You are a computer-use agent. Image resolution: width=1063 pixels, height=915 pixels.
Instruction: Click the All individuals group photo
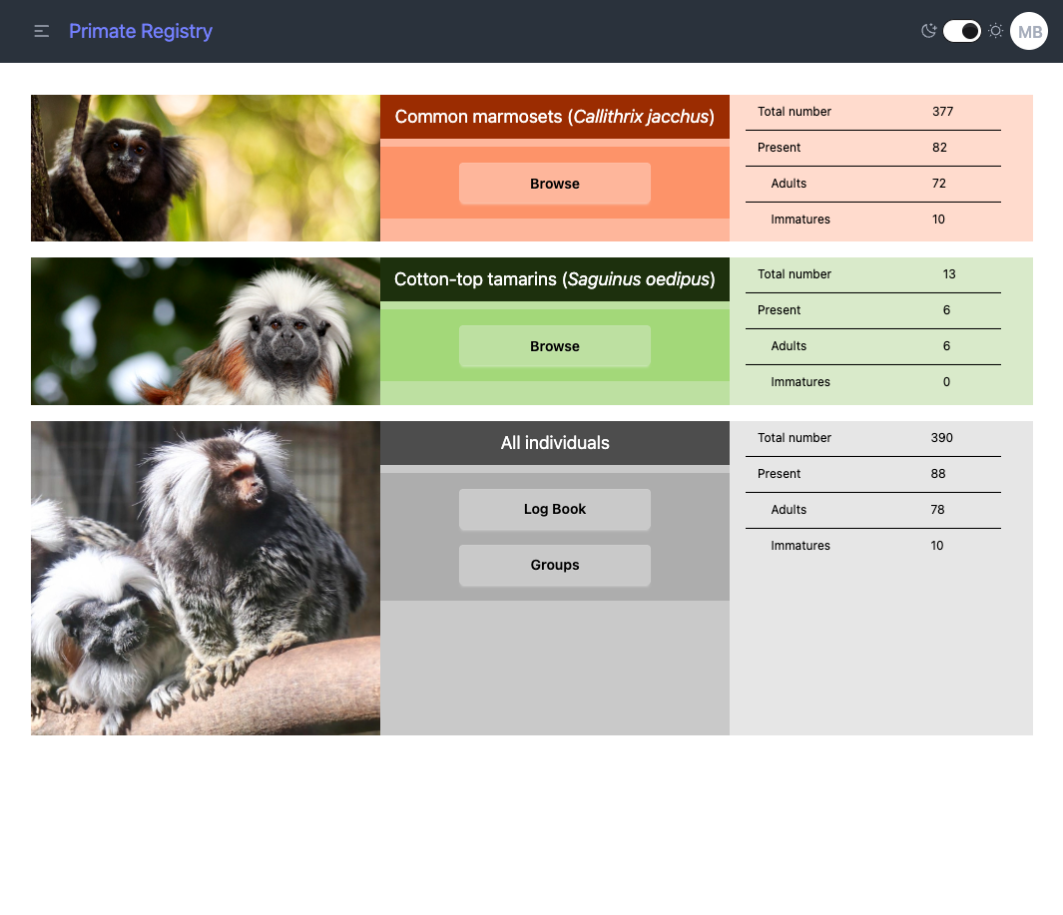(x=205, y=577)
